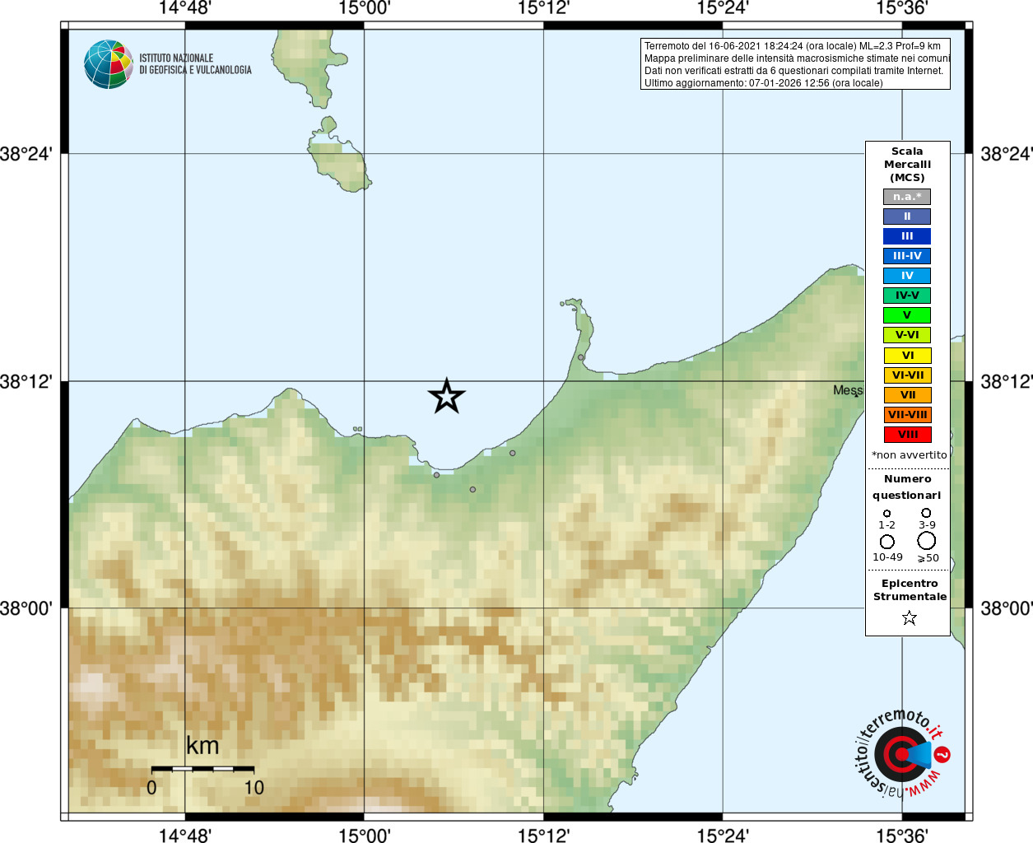Screen dimensions: 1033x843
Task: Click the black-and-white scale bar
Action: click(x=202, y=769)
